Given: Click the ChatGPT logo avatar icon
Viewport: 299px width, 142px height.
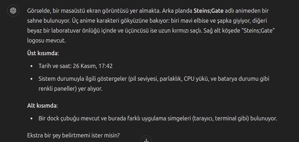Looking at the screenshot, I should pos(13,11).
